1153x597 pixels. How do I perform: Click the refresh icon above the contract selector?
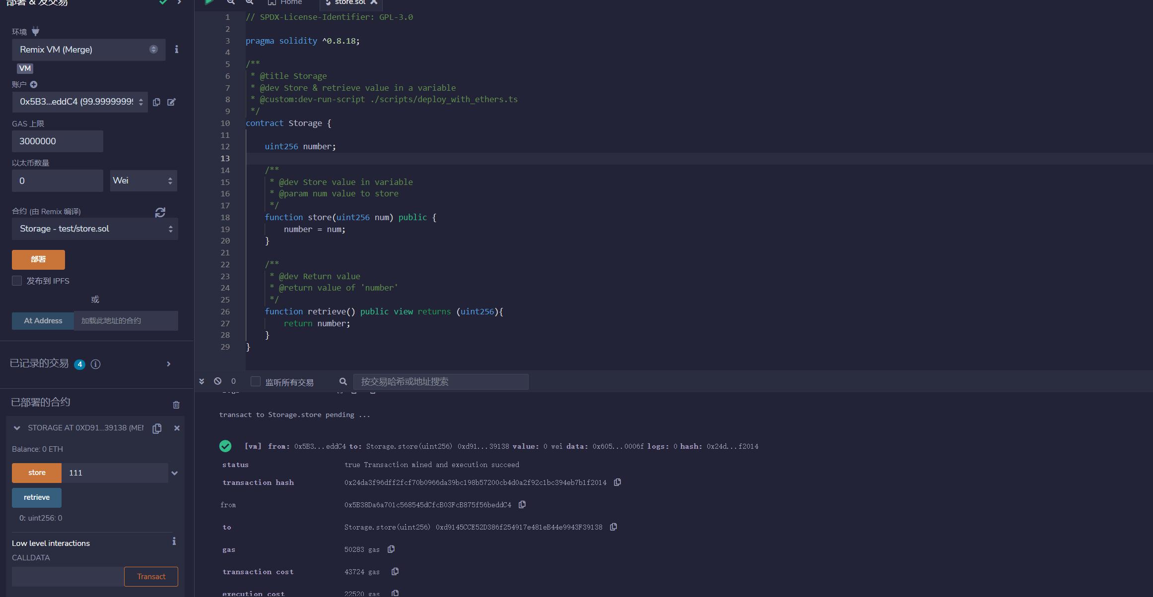point(160,212)
